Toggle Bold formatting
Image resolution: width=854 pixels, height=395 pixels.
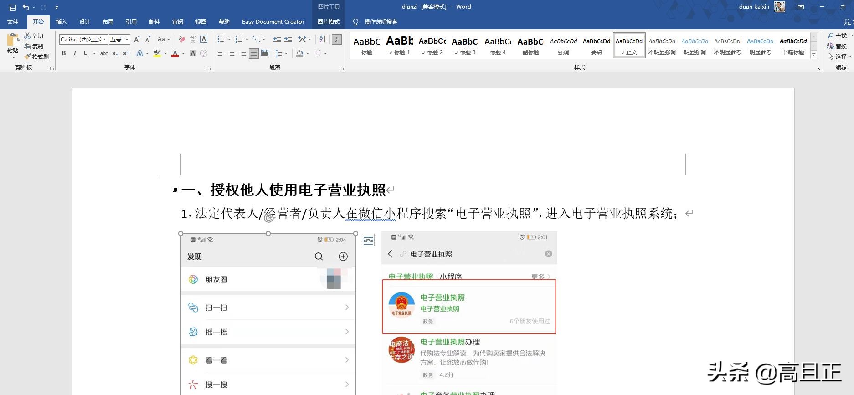click(x=64, y=53)
